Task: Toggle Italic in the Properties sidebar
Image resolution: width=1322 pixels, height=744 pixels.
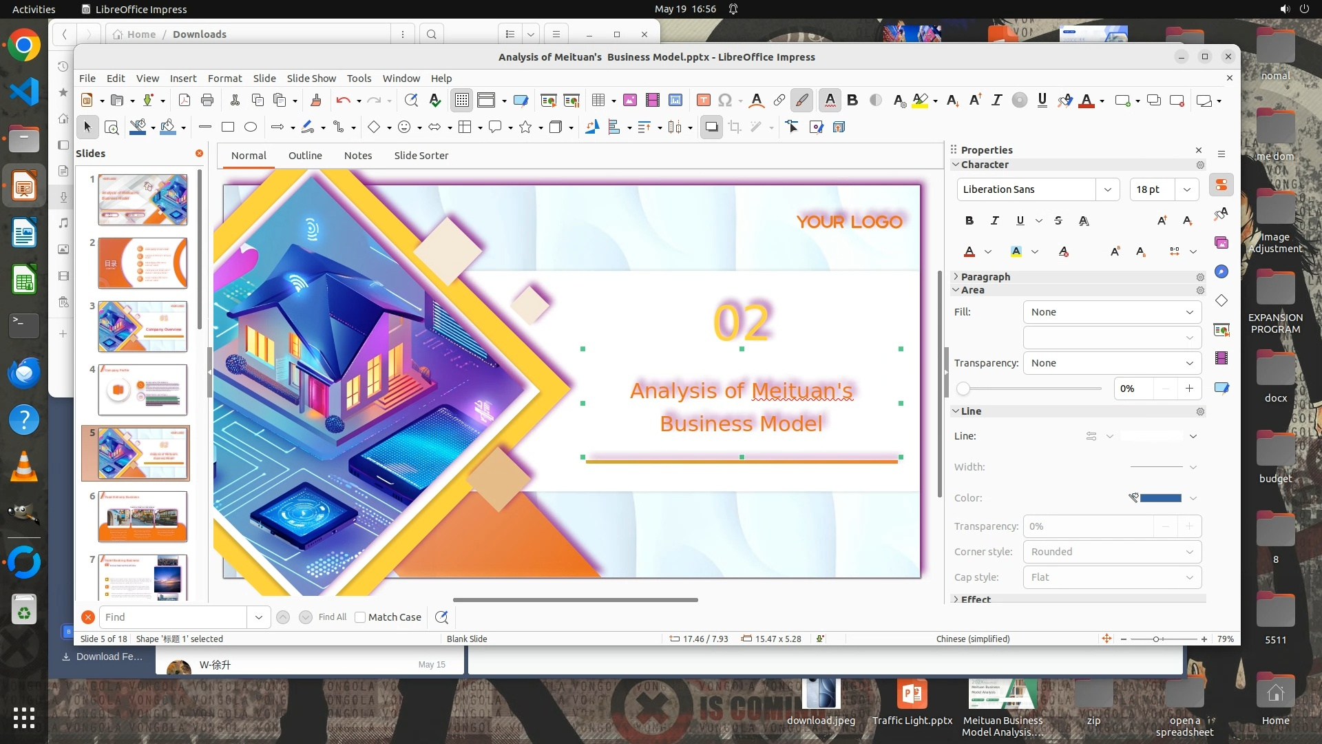Action: [994, 220]
